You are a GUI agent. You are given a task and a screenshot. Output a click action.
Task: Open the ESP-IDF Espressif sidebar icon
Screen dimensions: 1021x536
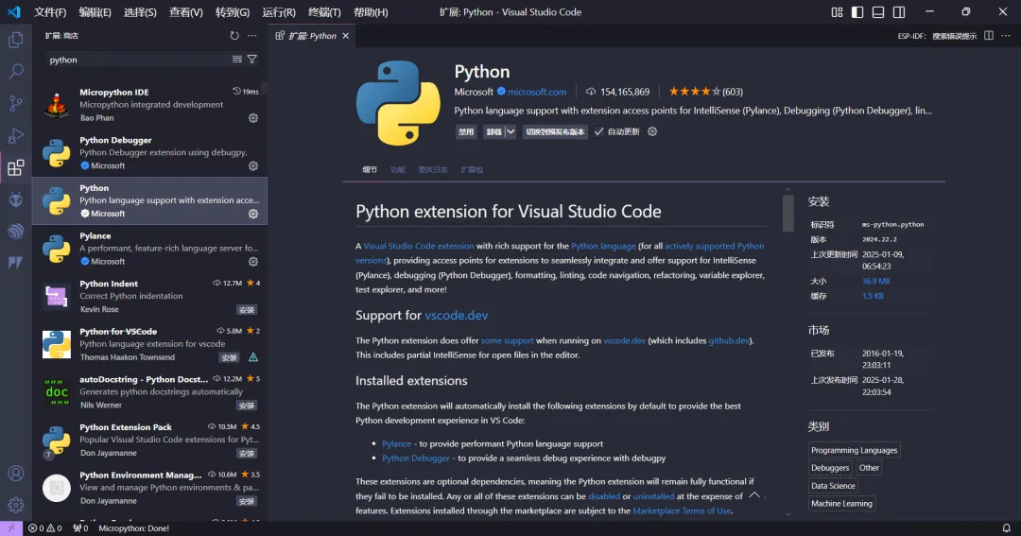[x=16, y=231]
